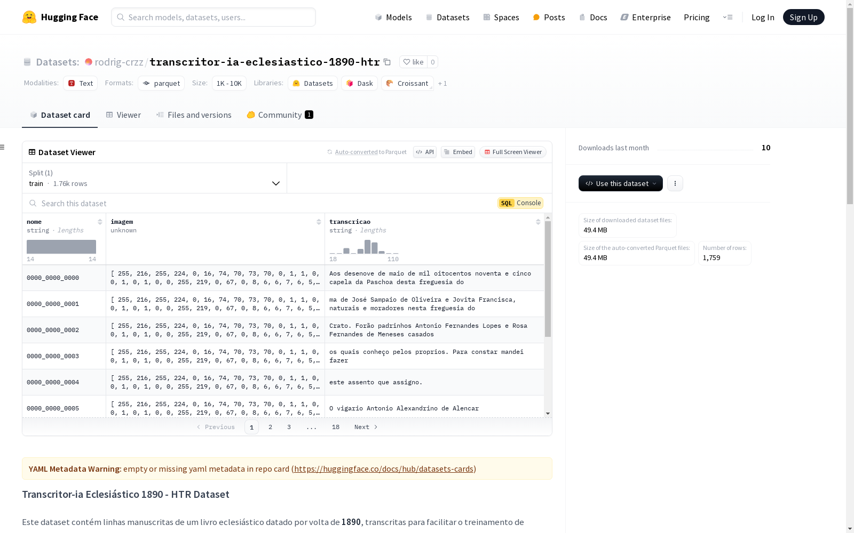854x533 pixels.
Task: Click the Embed button
Action: point(458,152)
